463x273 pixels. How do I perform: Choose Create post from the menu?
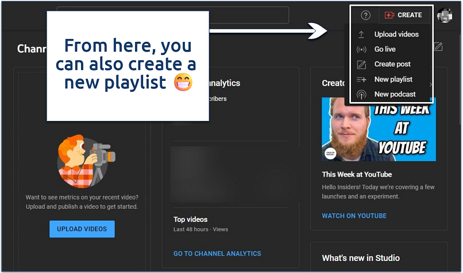click(392, 64)
